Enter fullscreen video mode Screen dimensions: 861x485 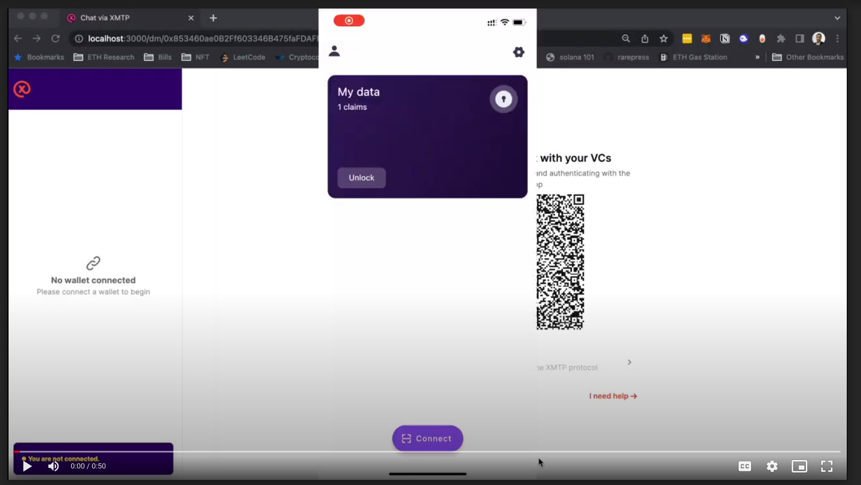click(x=827, y=466)
